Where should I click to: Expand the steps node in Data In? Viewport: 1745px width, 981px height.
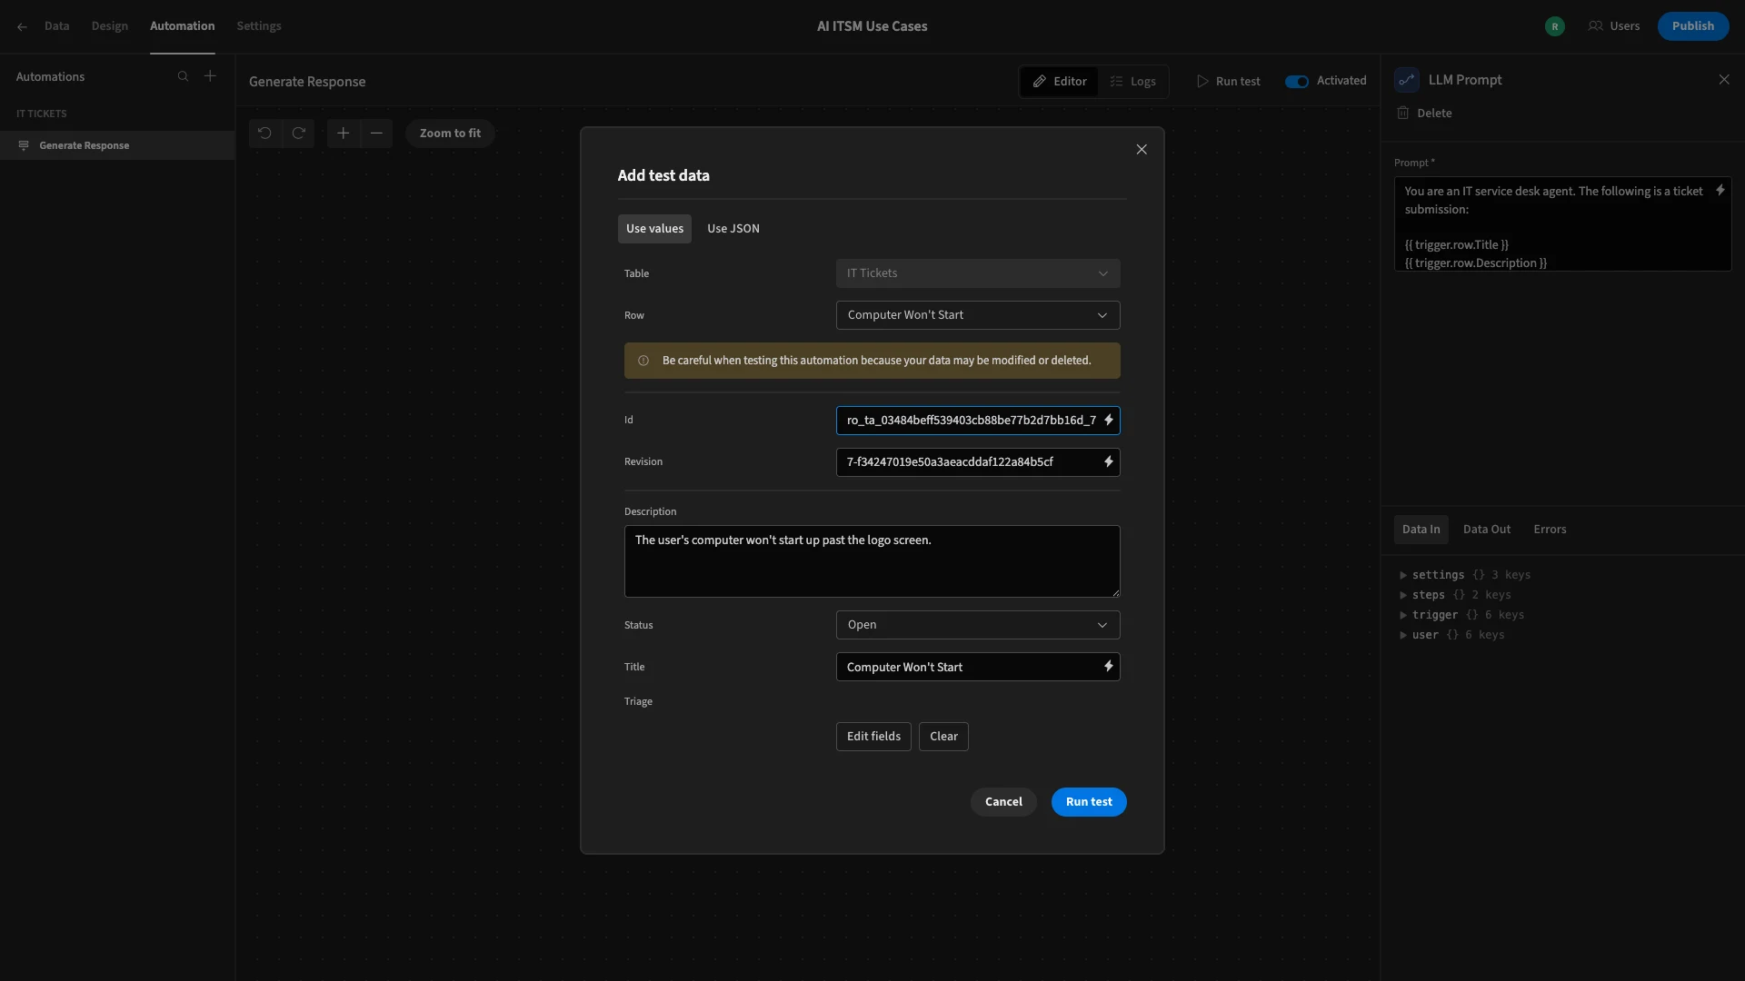[1403, 595]
